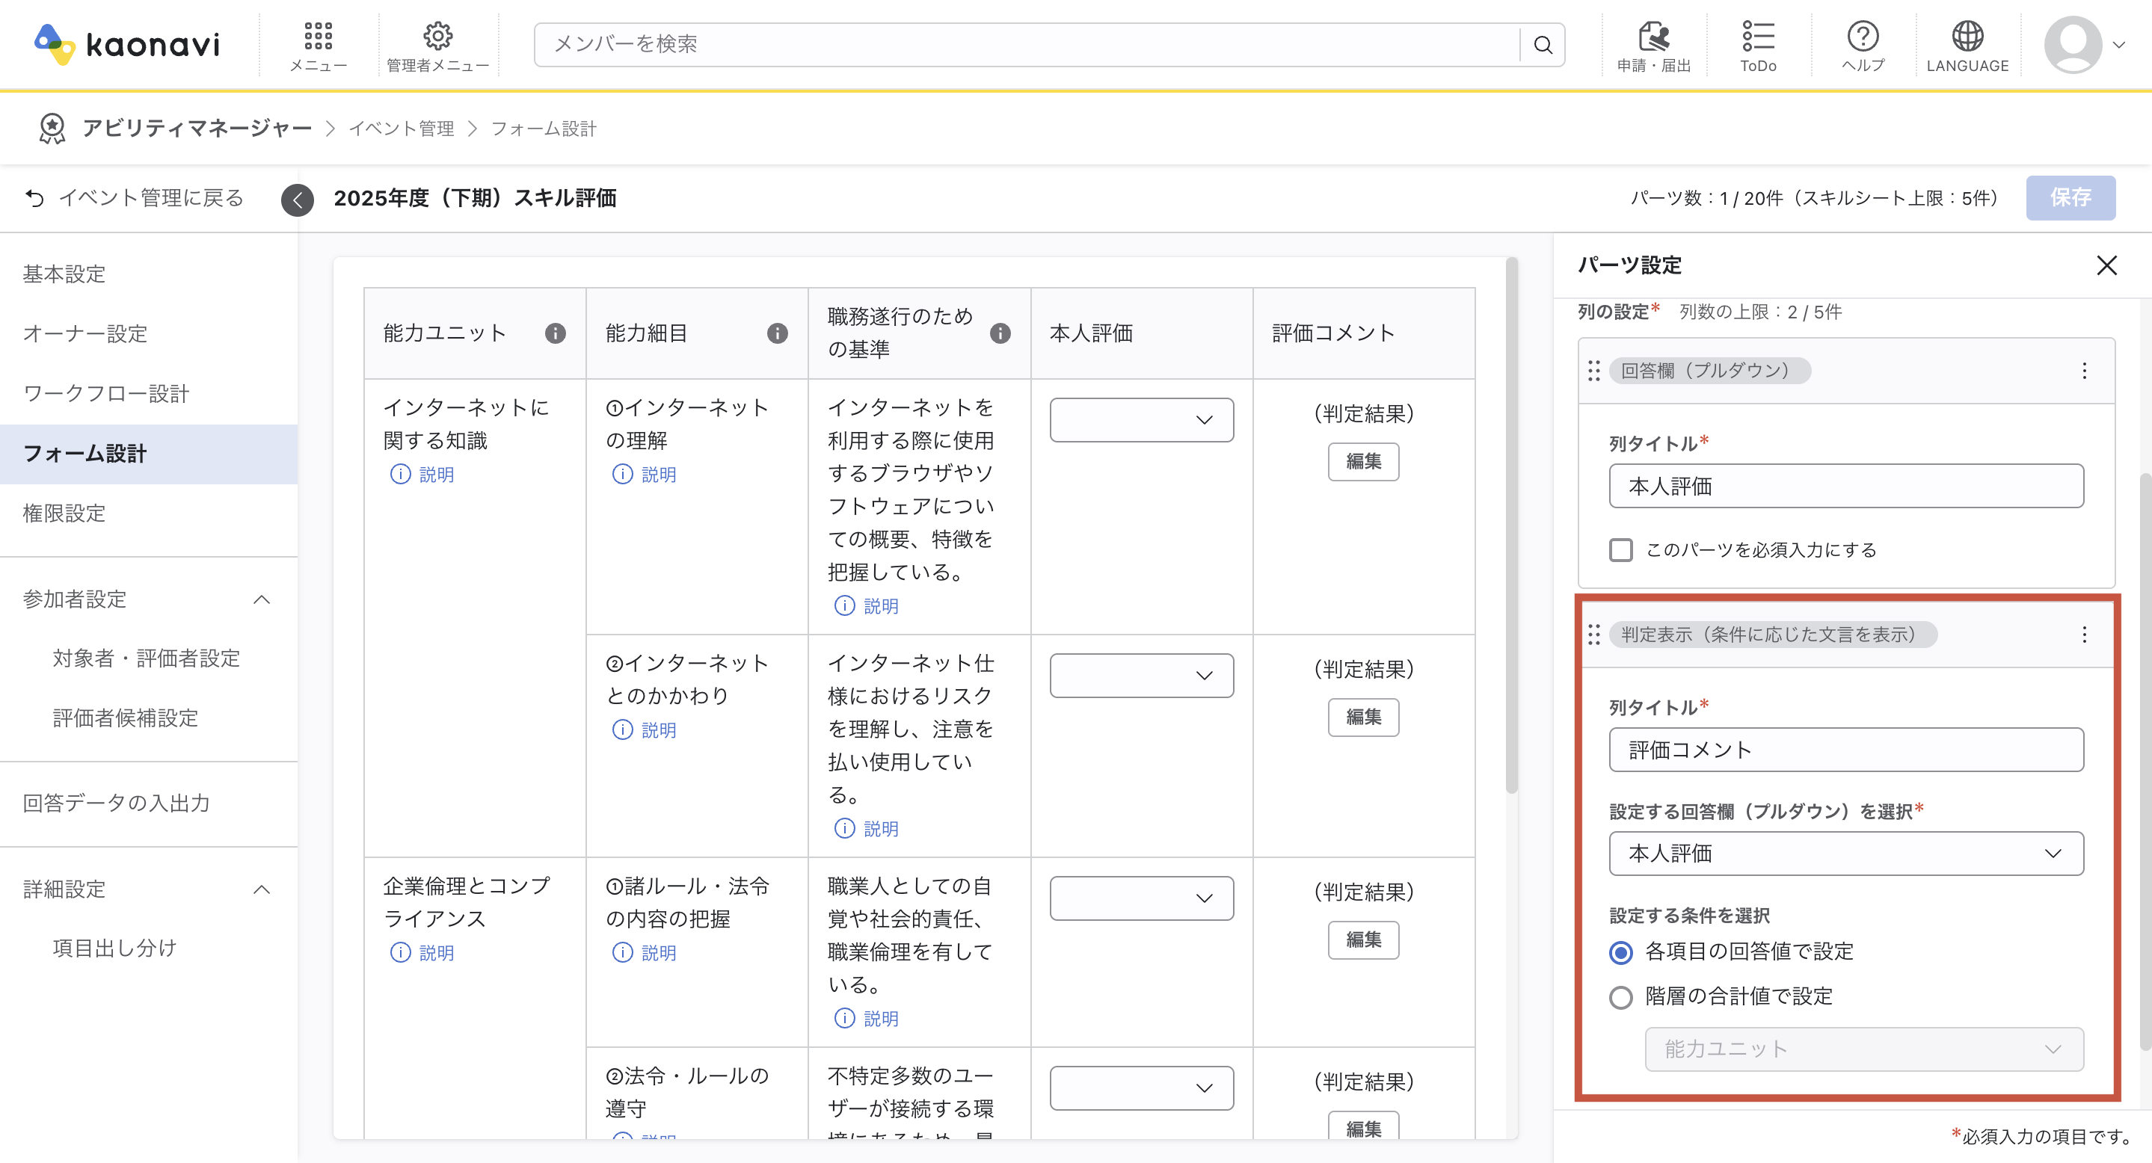
Task: Select the 各項目の回答値で設定 radio button
Action: point(1620,951)
